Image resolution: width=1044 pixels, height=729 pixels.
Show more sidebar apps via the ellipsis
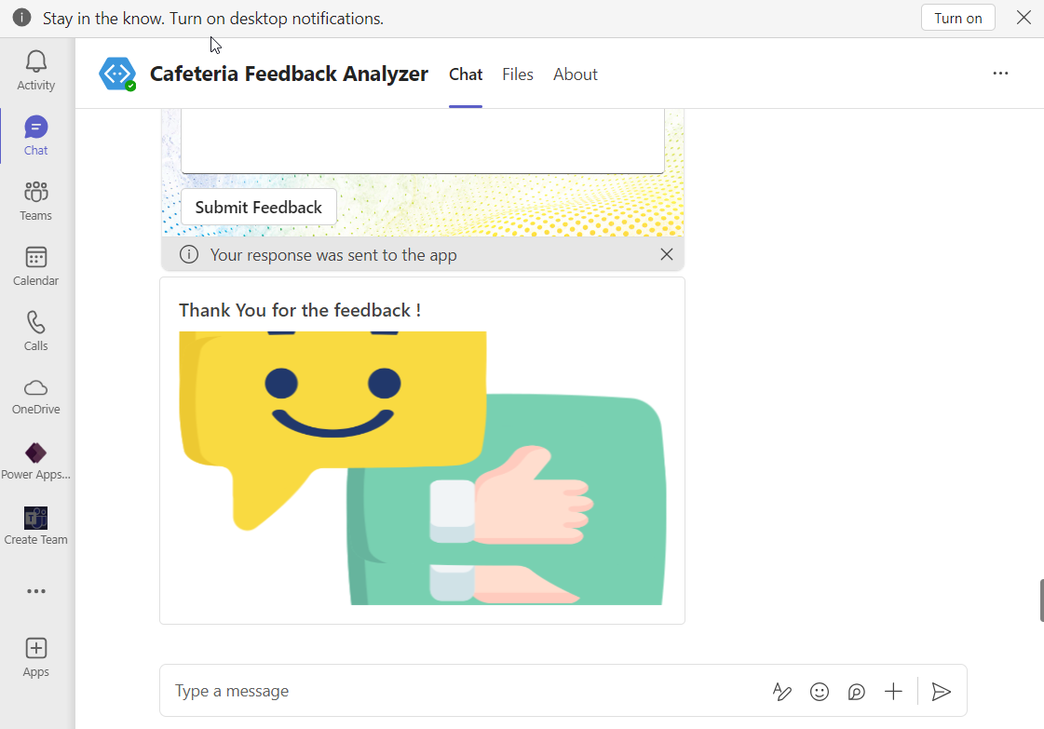click(34, 590)
